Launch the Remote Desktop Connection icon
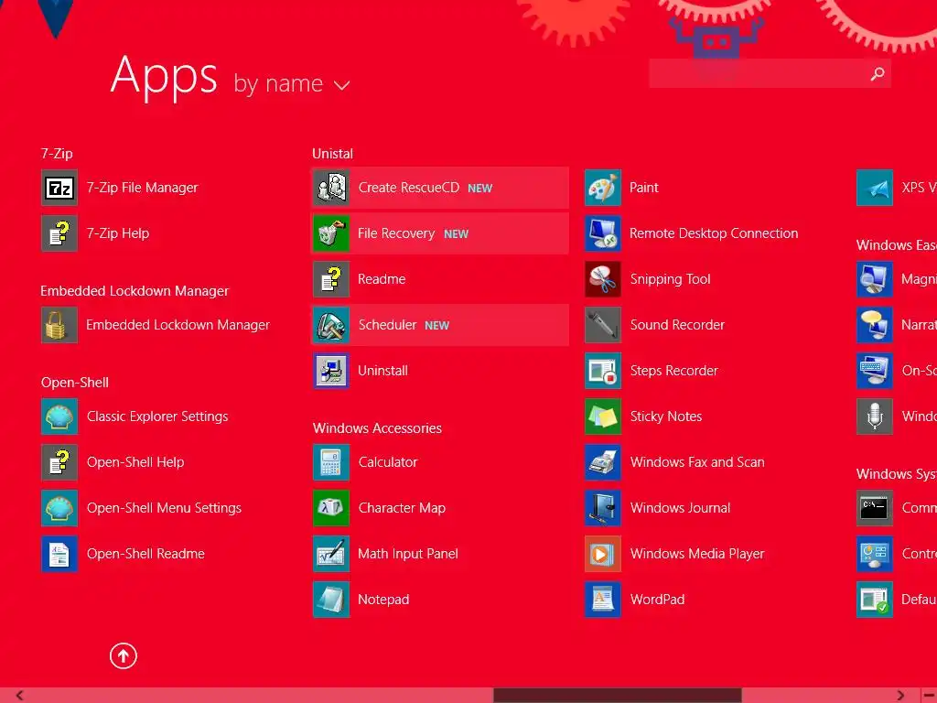Viewport: 937px width, 703px height. point(603,233)
